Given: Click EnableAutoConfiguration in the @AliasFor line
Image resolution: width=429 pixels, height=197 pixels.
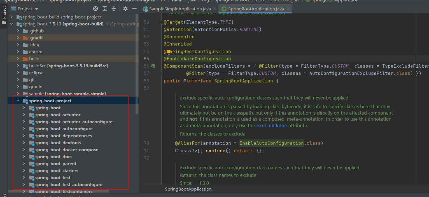Looking at the screenshot, I should pos(271,143).
